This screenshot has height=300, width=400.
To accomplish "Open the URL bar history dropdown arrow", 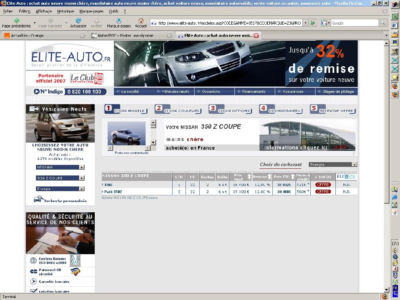I will point(305,23).
